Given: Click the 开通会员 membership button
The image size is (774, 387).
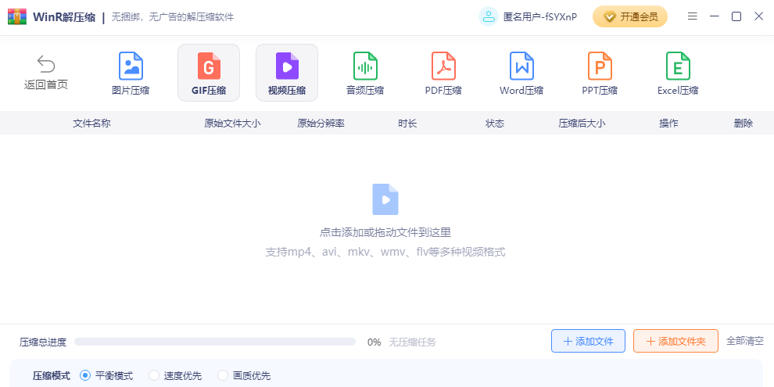Looking at the screenshot, I should [630, 16].
